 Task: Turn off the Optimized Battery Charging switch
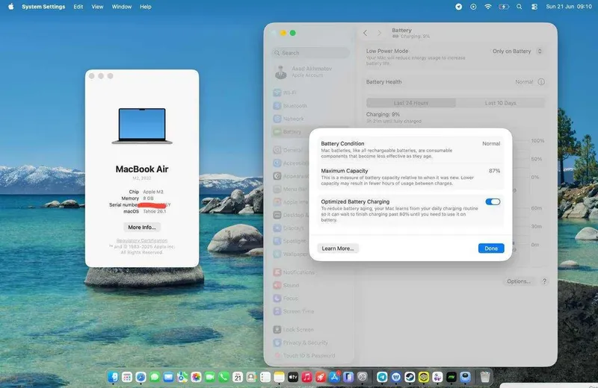coord(493,201)
